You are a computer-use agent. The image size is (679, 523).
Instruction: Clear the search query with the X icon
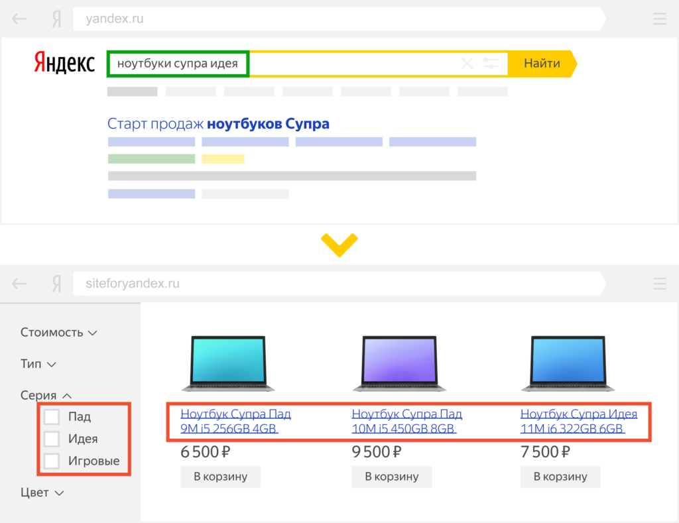pyautogui.click(x=467, y=64)
